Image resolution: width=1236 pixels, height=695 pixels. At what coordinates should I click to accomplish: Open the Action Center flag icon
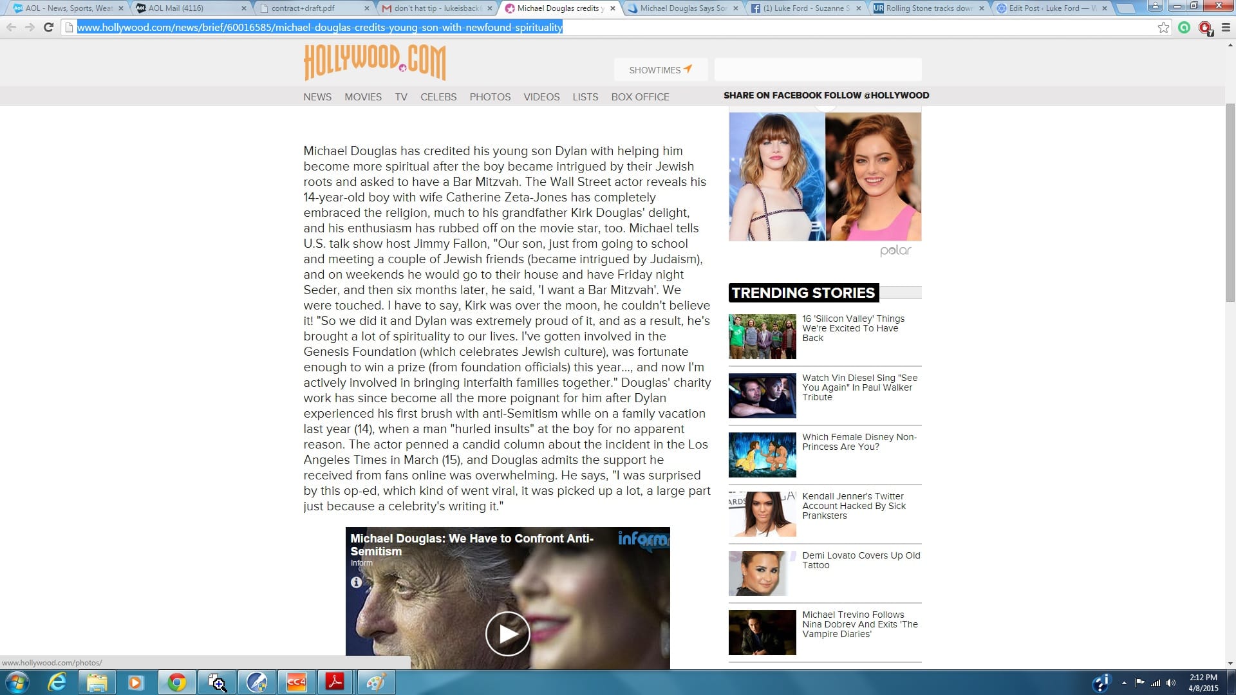click(x=1139, y=683)
